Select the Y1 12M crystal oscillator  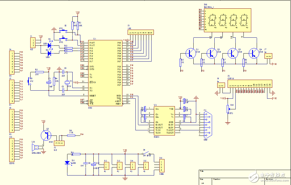pos(67,81)
